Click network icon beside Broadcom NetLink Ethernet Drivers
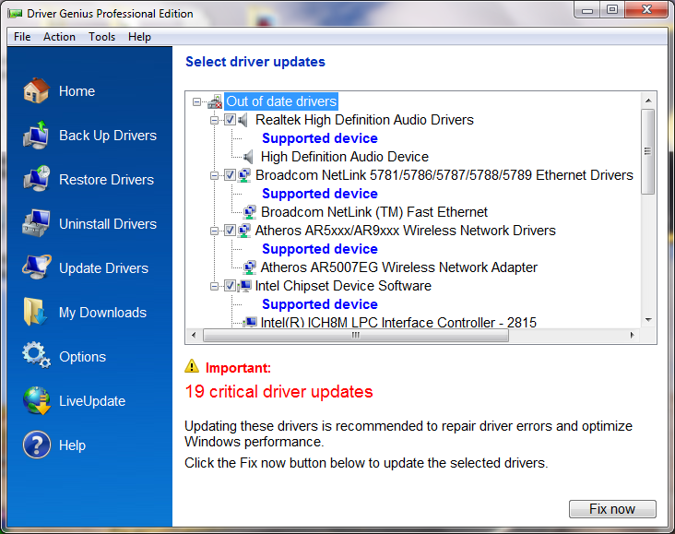This screenshot has height=534, width=675. (x=244, y=175)
